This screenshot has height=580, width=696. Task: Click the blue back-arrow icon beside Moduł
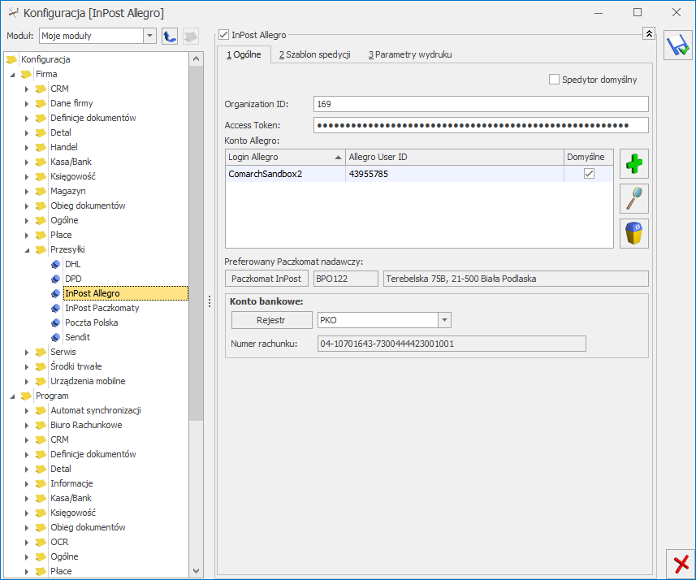point(170,36)
